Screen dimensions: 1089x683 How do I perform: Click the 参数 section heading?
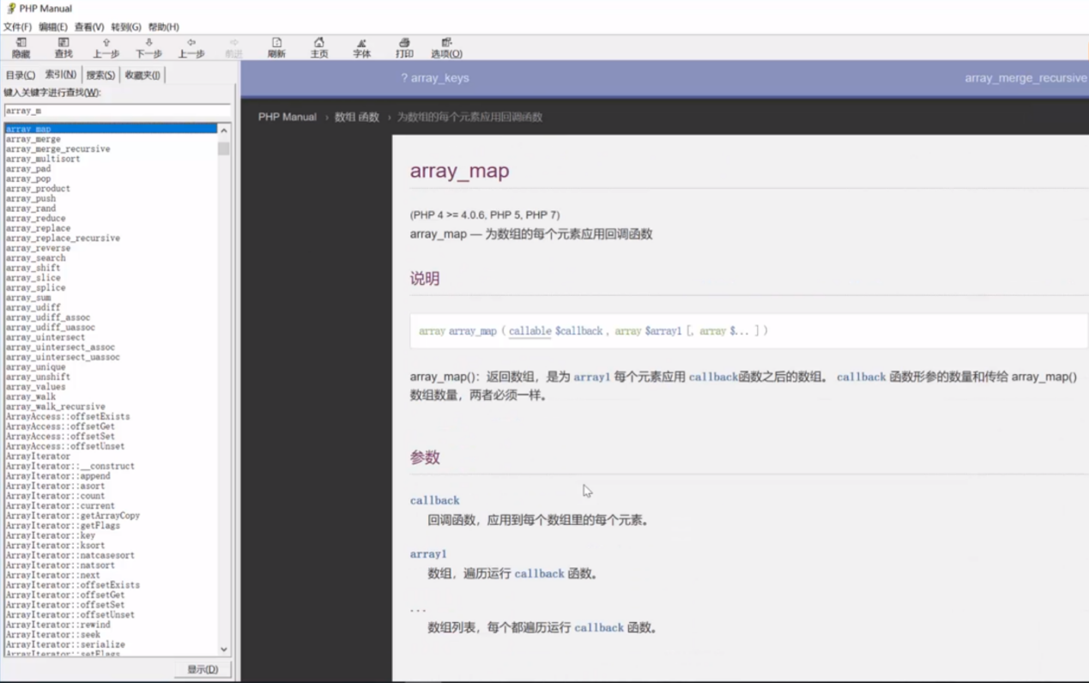point(425,457)
